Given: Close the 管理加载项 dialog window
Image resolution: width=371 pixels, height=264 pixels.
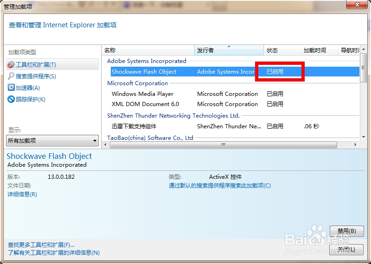Looking at the screenshot, I should (357, 4).
